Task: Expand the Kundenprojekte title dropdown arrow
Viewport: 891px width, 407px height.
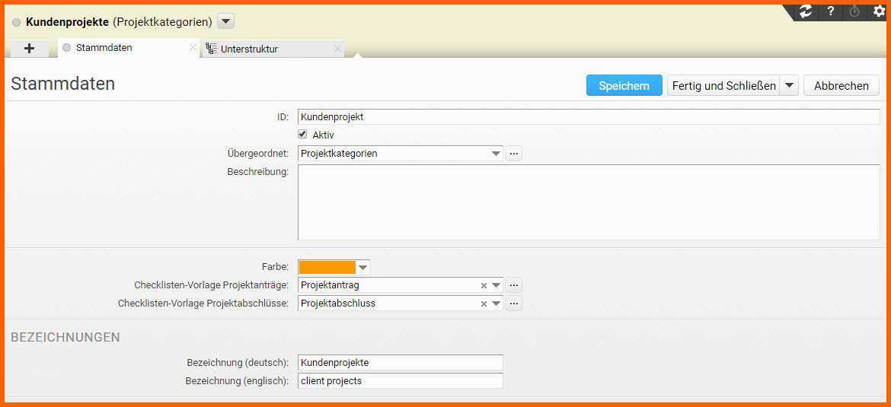Action: (x=226, y=22)
